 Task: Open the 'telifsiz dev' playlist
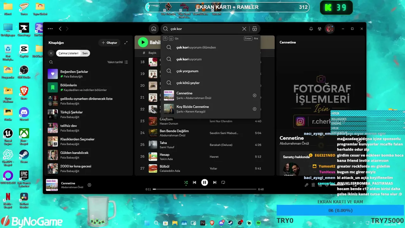89,128
